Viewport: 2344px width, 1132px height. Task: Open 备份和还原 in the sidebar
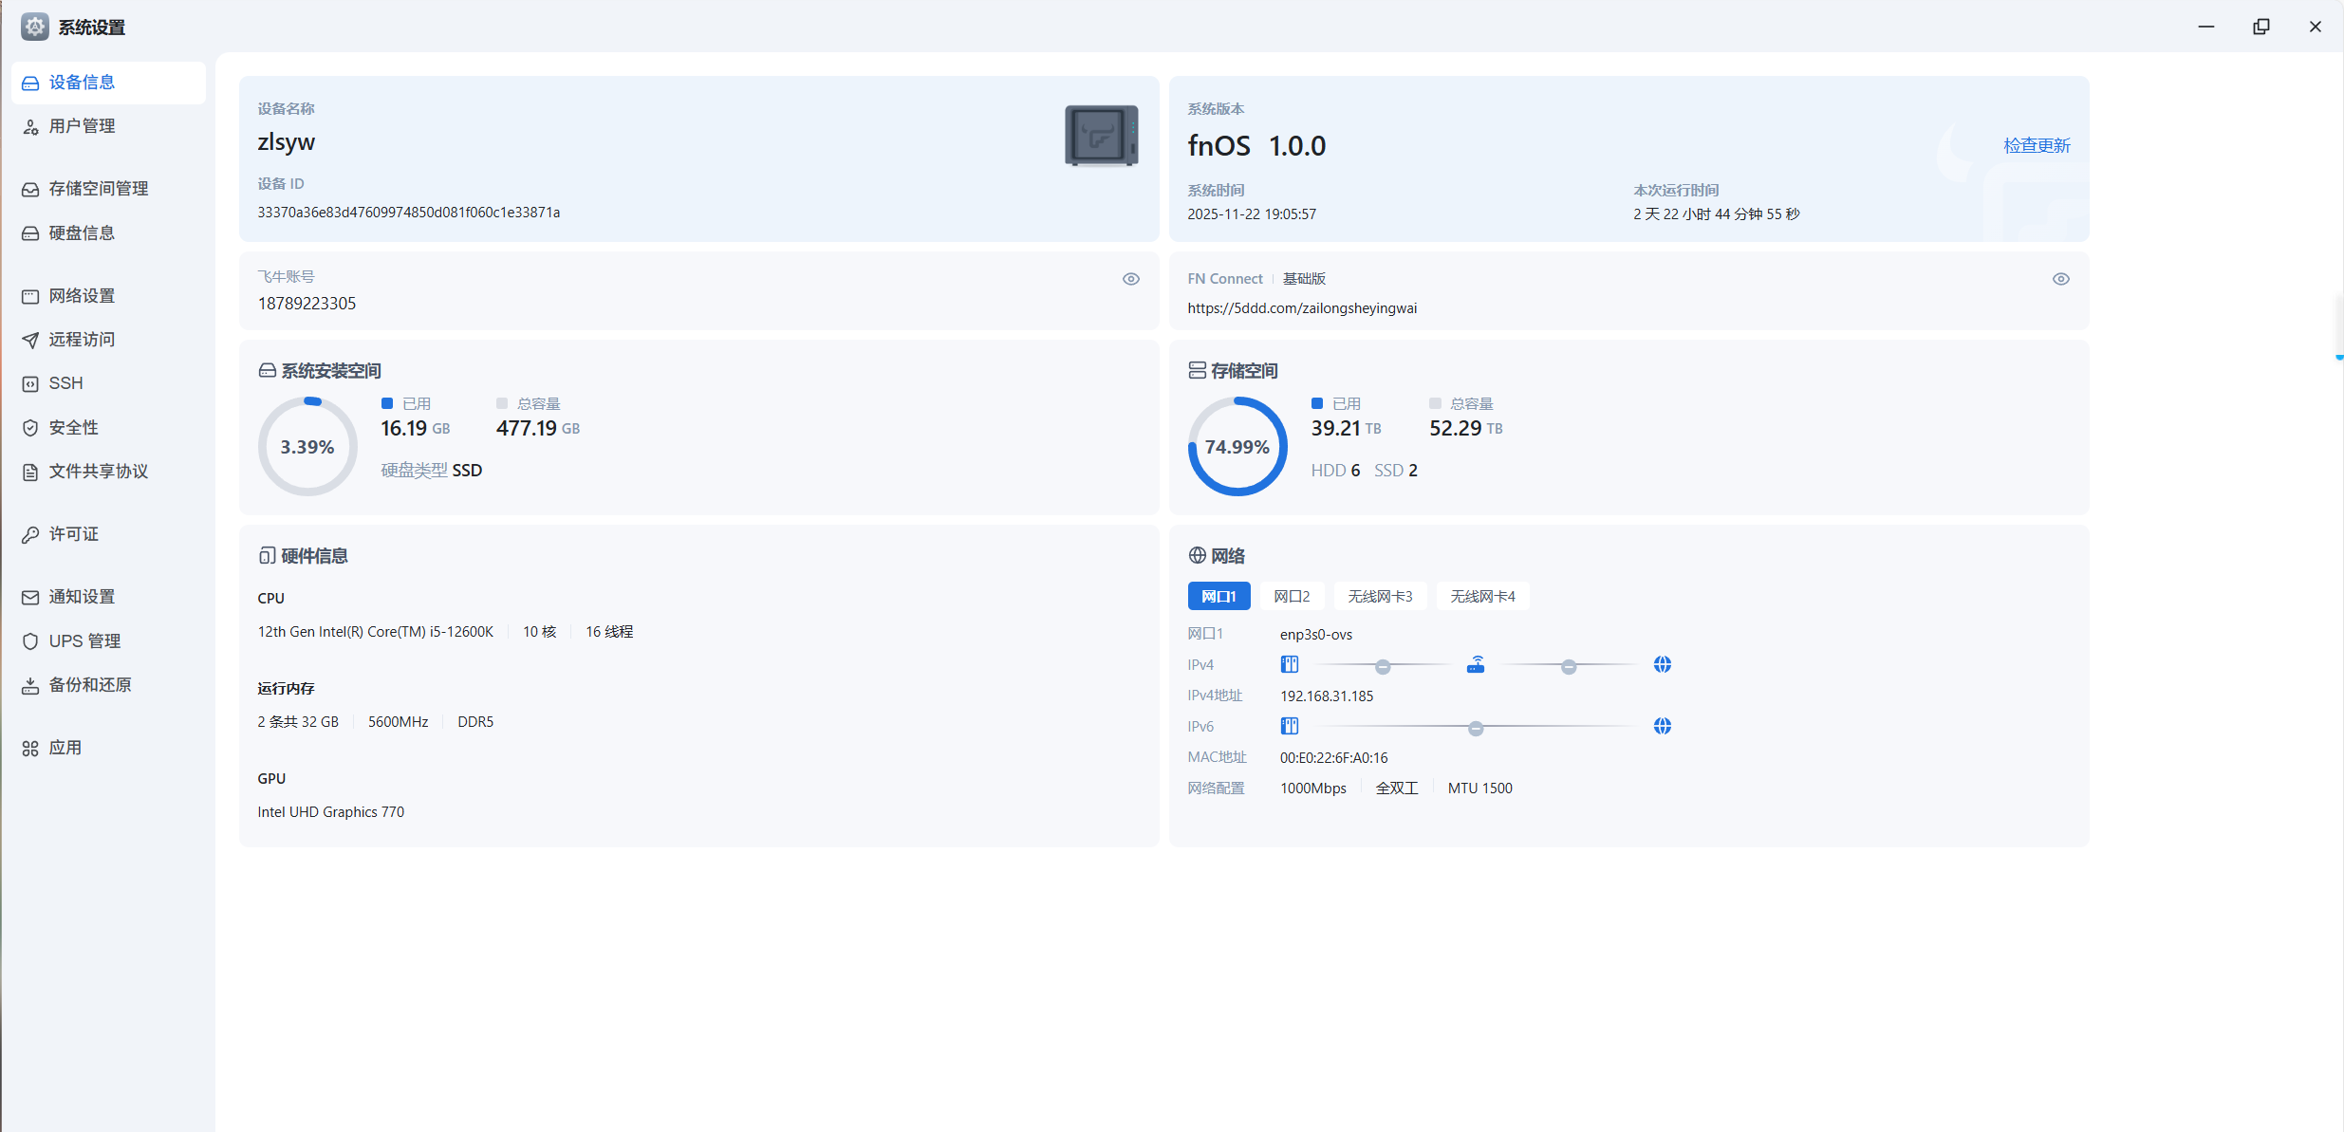(89, 685)
